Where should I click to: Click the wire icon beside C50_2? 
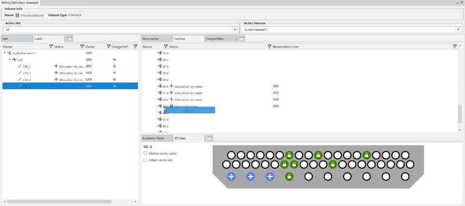point(19,73)
